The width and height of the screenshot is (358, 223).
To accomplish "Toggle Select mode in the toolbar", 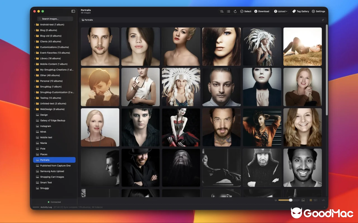I will [x=246, y=11].
